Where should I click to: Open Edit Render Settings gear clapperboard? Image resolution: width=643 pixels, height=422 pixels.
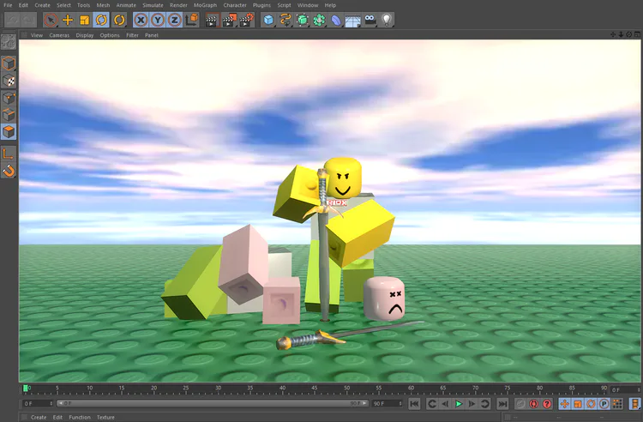point(246,20)
